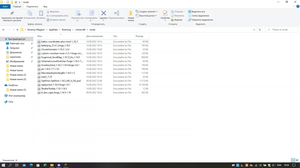Image resolution: width=300 pixels, height=168 pixels.
Task: Click Обратить выделение command
Action: click(200, 20)
